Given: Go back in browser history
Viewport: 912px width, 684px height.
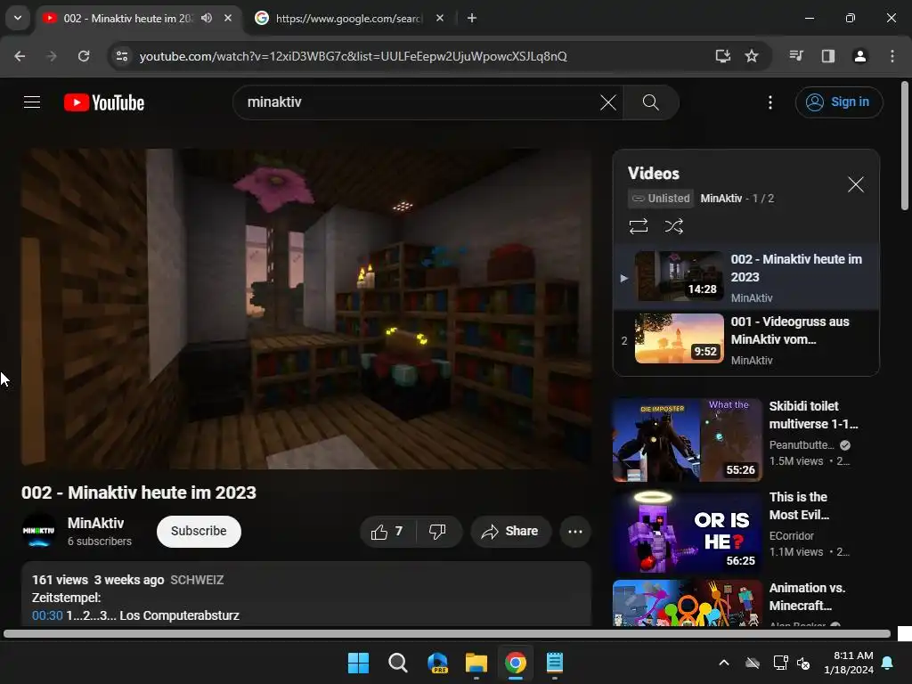Looking at the screenshot, I should pos(20,56).
